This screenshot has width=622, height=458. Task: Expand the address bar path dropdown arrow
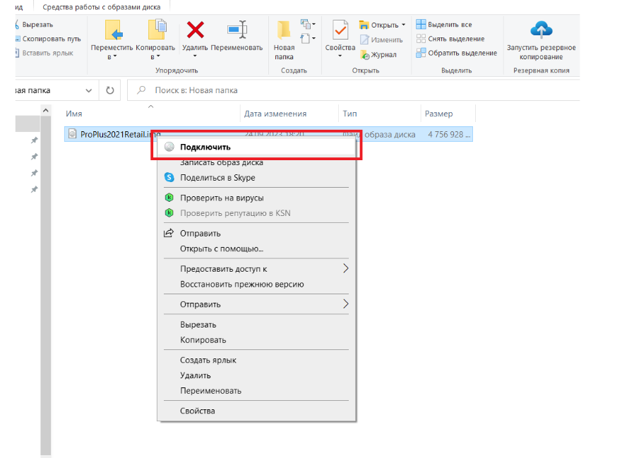(89, 90)
